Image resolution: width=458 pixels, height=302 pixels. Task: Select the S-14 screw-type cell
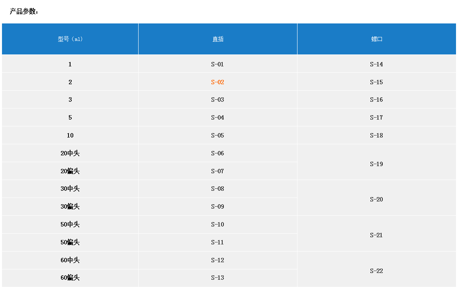tap(376, 64)
